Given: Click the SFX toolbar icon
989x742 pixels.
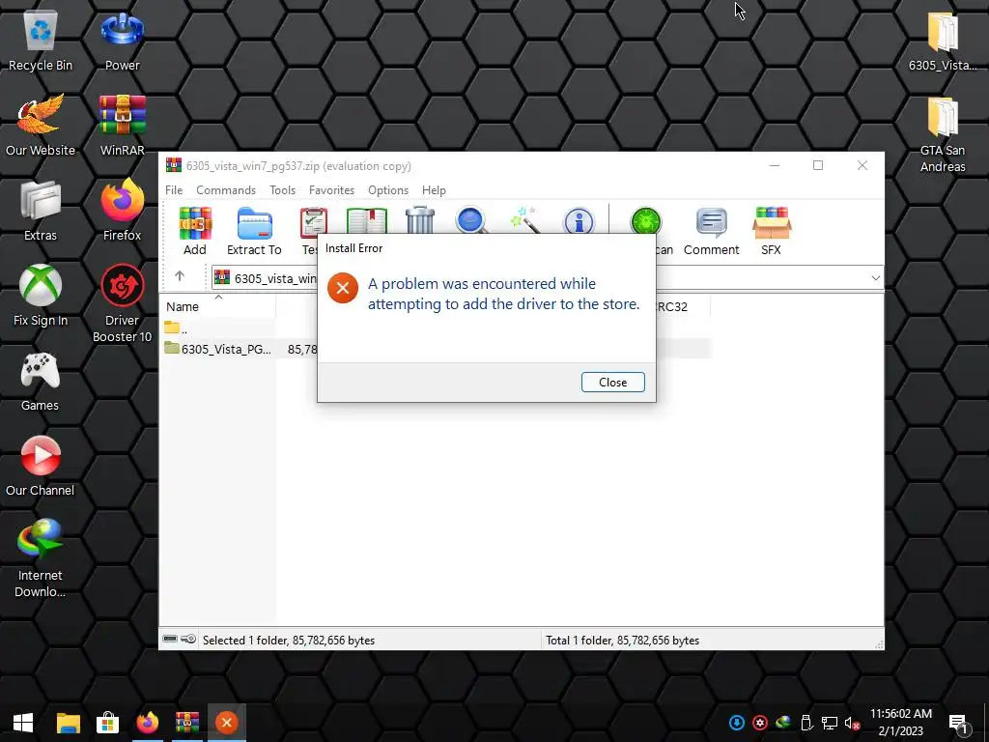Looking at the screenshot, I should (772, 231).
